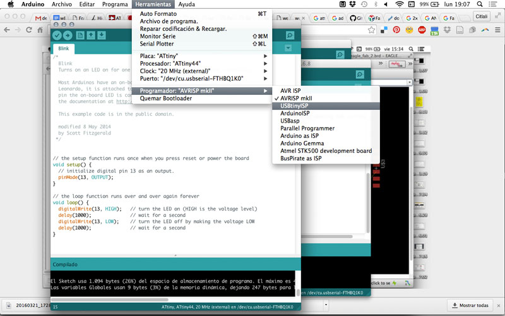Open Serial Plotter from the menu

pyautogui.click(x=202, y=44)
